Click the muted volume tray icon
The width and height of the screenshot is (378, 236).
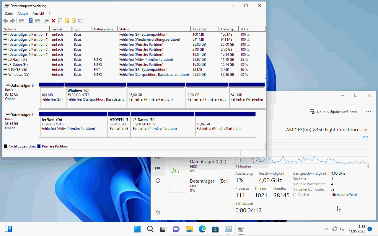(343, 229)
